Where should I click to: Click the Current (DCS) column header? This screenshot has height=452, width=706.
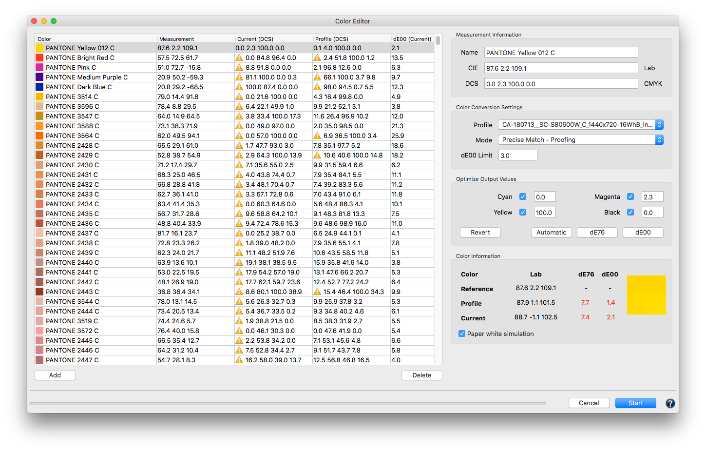coord(274,39)
